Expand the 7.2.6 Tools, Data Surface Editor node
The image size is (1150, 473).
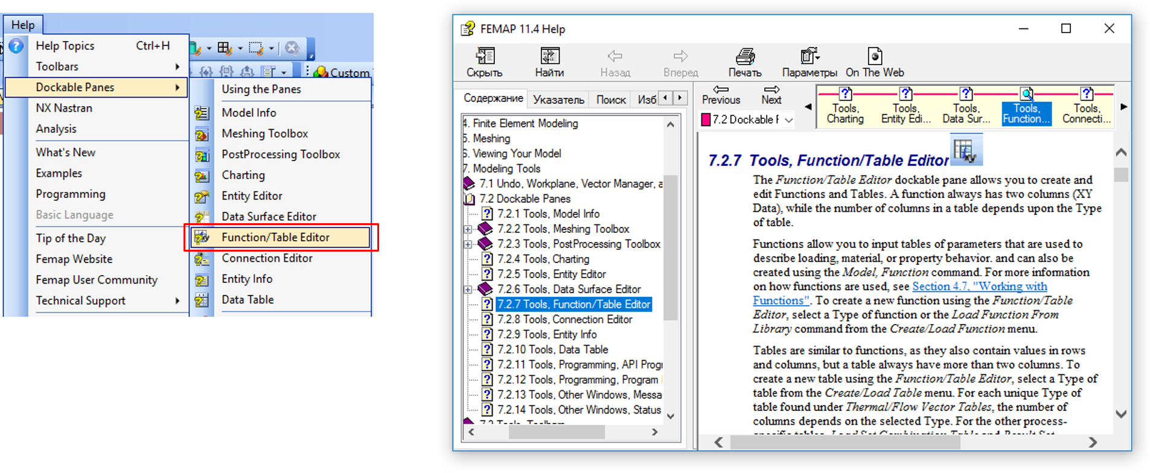coord(468,290)
